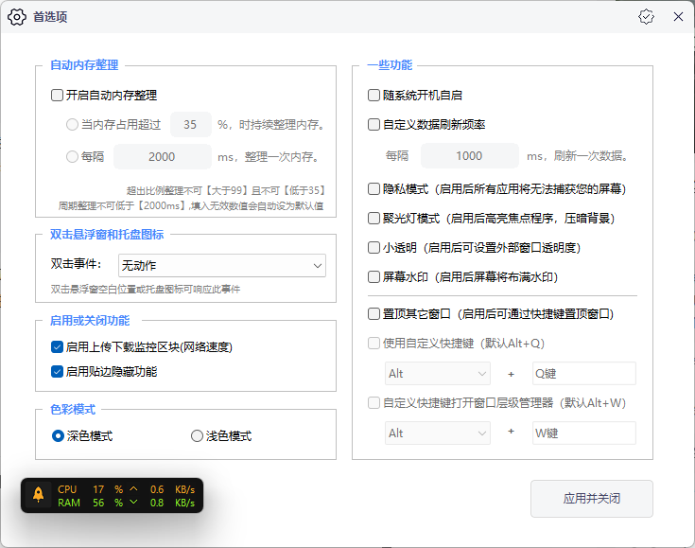Click the 1000 ms refresh interval field
Image resolution: width=695 pixels, height=548 pixels.
point(469,156)
